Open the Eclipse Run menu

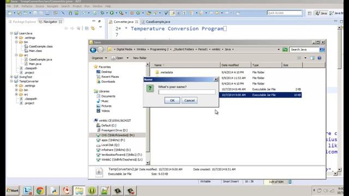click(x=87, y=6)
